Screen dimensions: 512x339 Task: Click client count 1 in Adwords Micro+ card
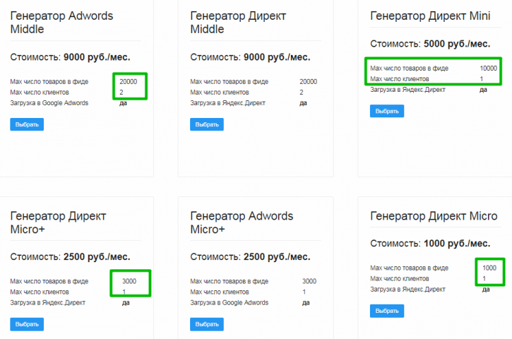click(x=304, y=292)
